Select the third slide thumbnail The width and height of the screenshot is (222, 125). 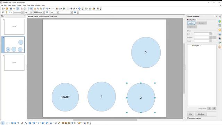(x=14, y=62)
